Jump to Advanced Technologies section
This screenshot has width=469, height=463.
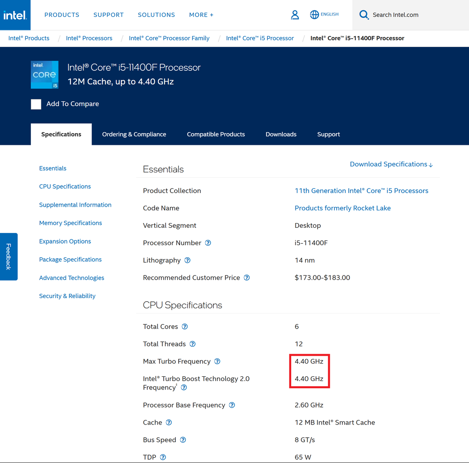point(71,278)
